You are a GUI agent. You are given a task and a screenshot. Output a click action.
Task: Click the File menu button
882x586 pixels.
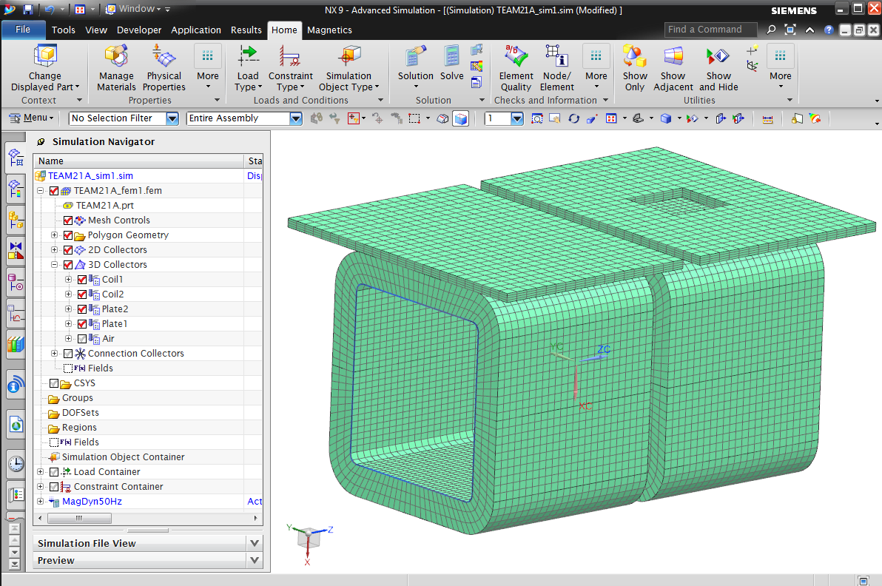click(23, 30)
